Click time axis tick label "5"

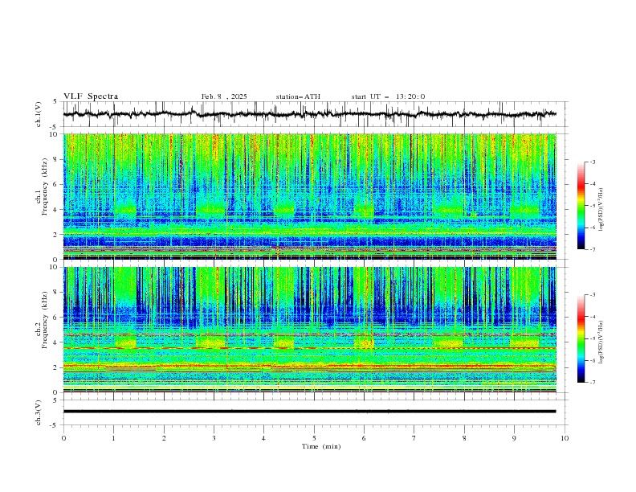(x=314, y=438)
